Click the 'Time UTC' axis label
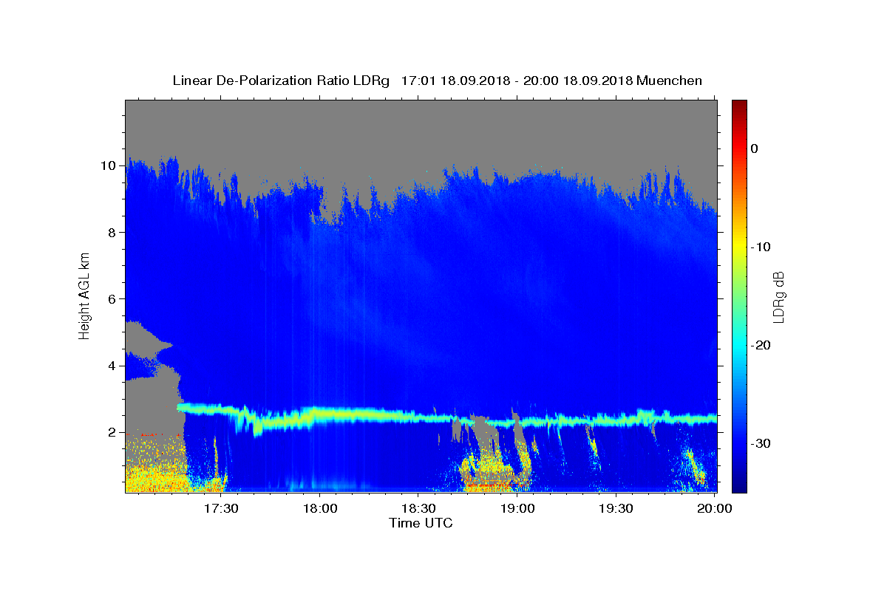This screenshot has width=887, height=591. [x=421, y=523]
